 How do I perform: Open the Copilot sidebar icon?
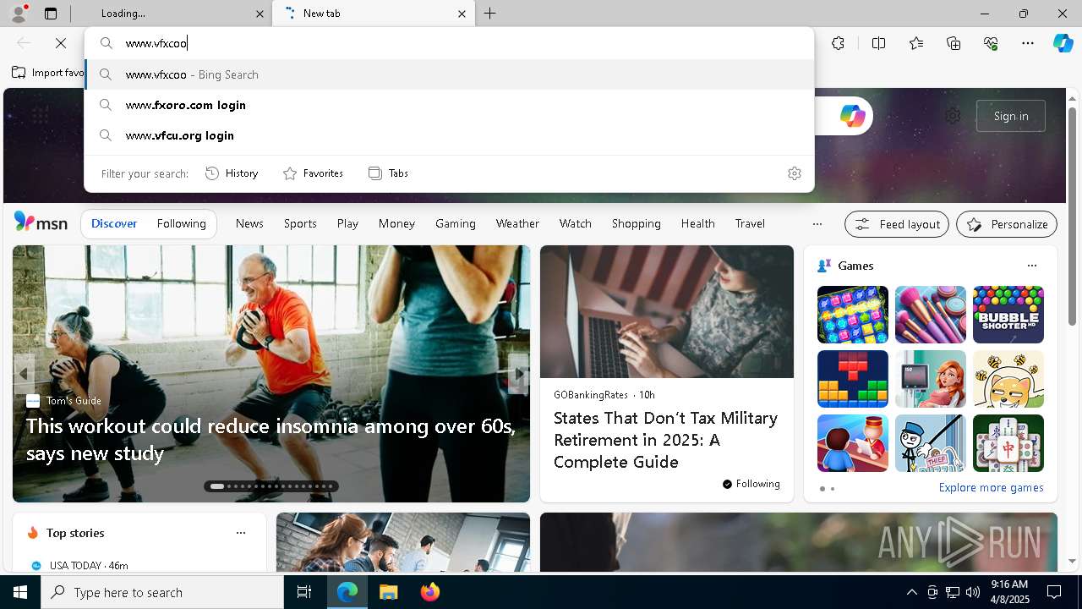1063,43
